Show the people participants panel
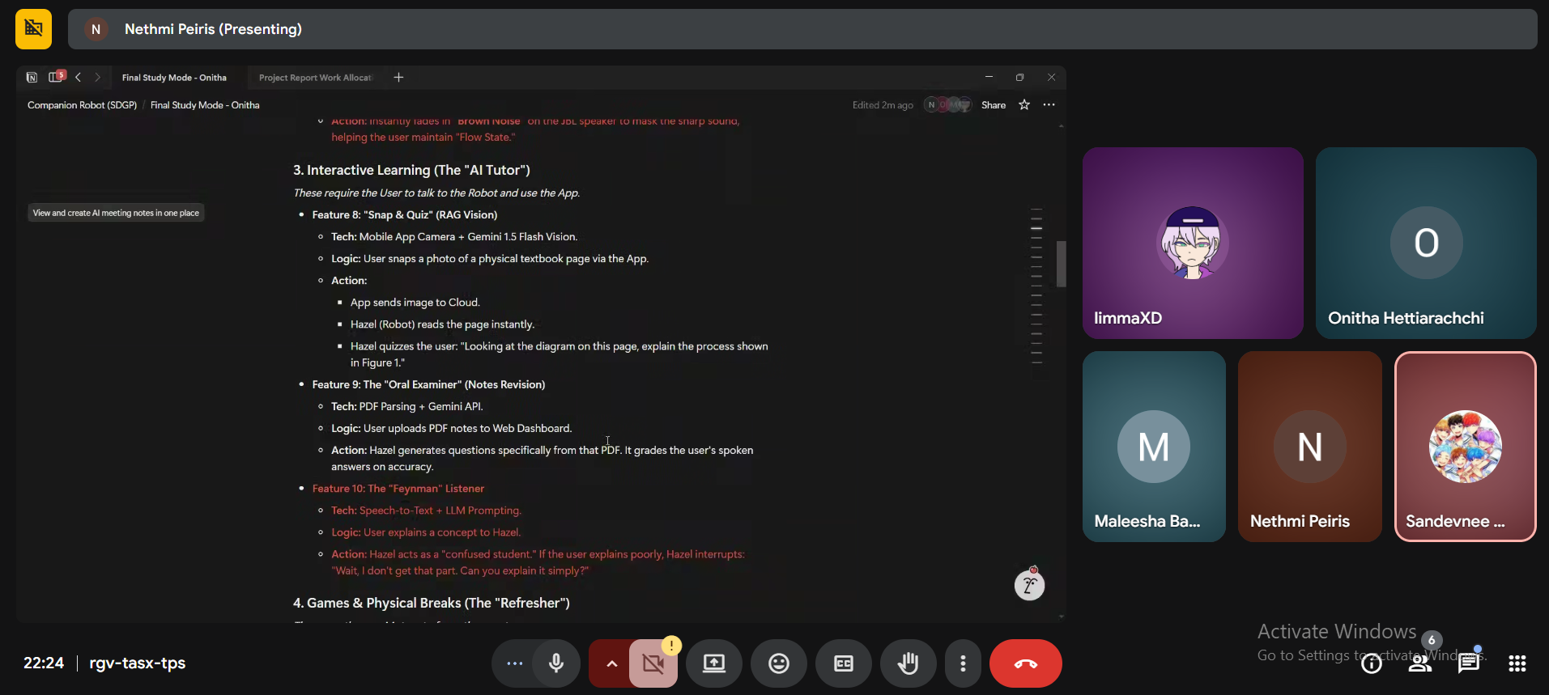The width and height of the screenshot is (1549, 695). [1420, 663]
